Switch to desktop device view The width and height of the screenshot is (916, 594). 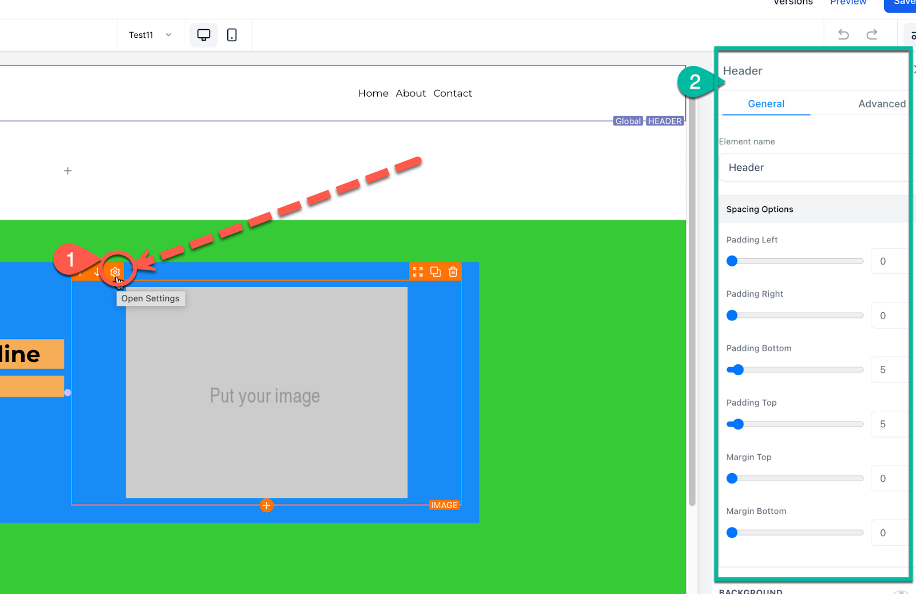tap(204, 35)
